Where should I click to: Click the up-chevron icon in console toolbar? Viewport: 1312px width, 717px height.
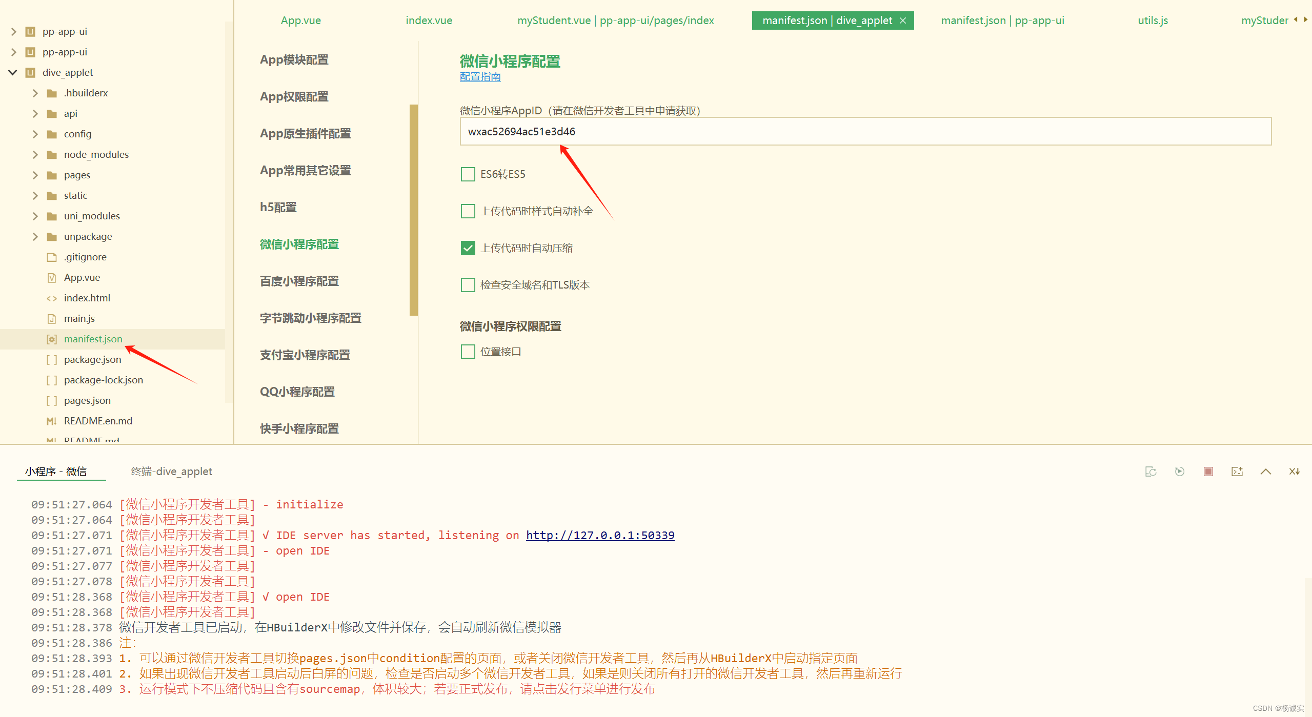1265,472
